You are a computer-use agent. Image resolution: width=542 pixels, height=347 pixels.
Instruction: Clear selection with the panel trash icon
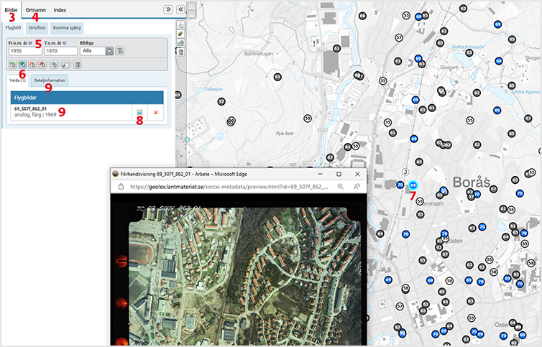[x=77, y=64]
